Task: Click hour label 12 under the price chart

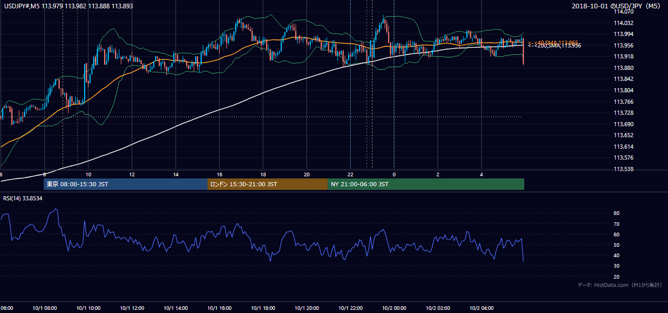Action: pyautogui.click(x=132, y=174)
